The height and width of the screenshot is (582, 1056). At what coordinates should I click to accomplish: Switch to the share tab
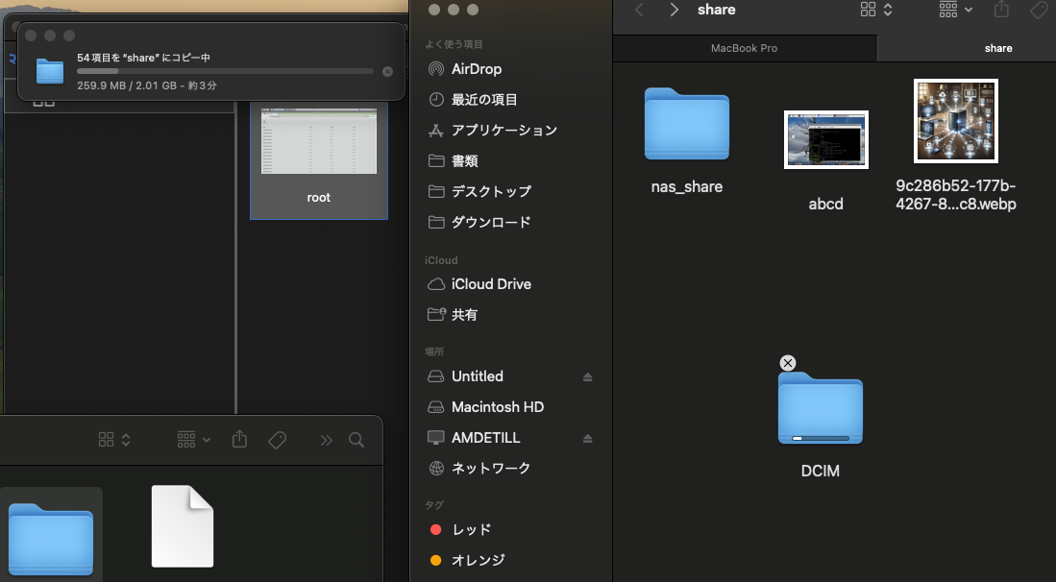997,48
